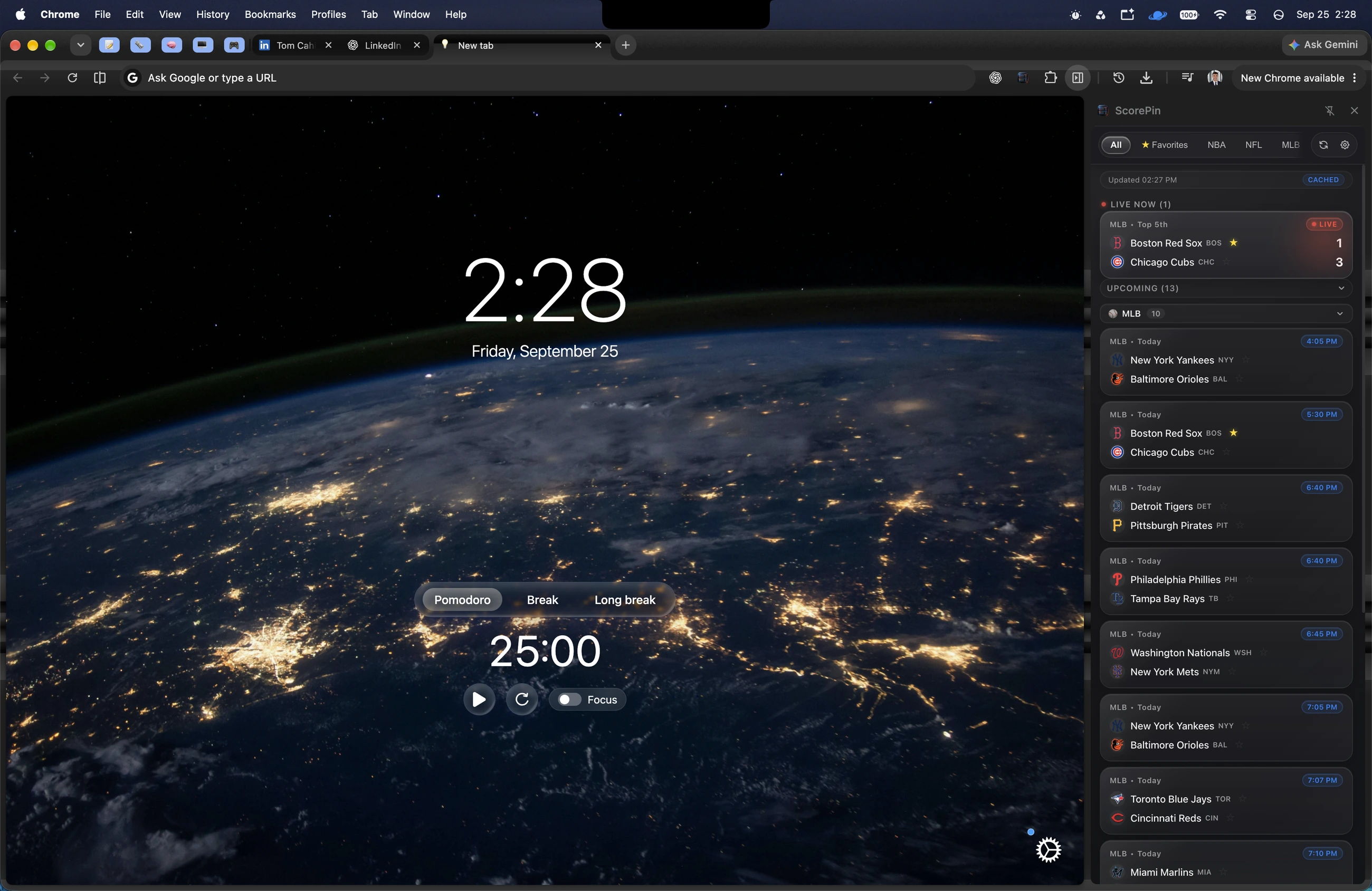The image size is (1372, 891).
Task: Close the ScorePin side panel
Action: pyautogui.click(x=1354, y=111)
